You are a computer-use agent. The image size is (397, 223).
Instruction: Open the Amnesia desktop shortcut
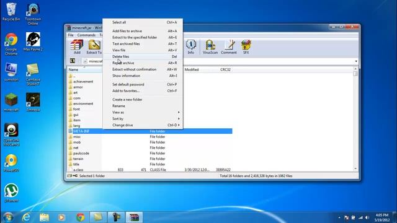[x=33, y=102]
